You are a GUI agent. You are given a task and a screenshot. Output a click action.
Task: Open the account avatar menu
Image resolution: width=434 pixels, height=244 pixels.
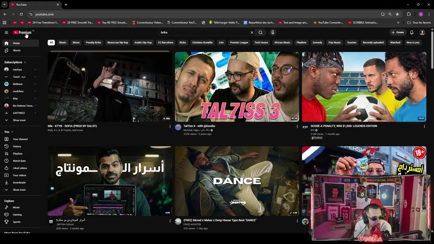(422, 33)
